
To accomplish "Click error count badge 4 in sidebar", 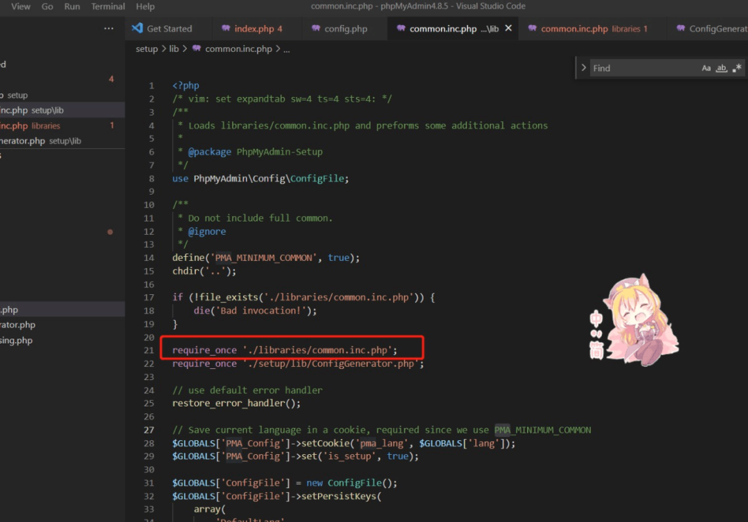I will click(111, 79).
